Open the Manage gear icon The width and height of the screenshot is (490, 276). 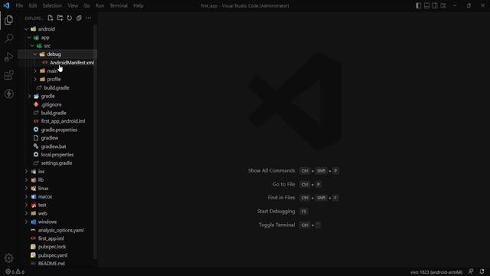pos(8,258)
